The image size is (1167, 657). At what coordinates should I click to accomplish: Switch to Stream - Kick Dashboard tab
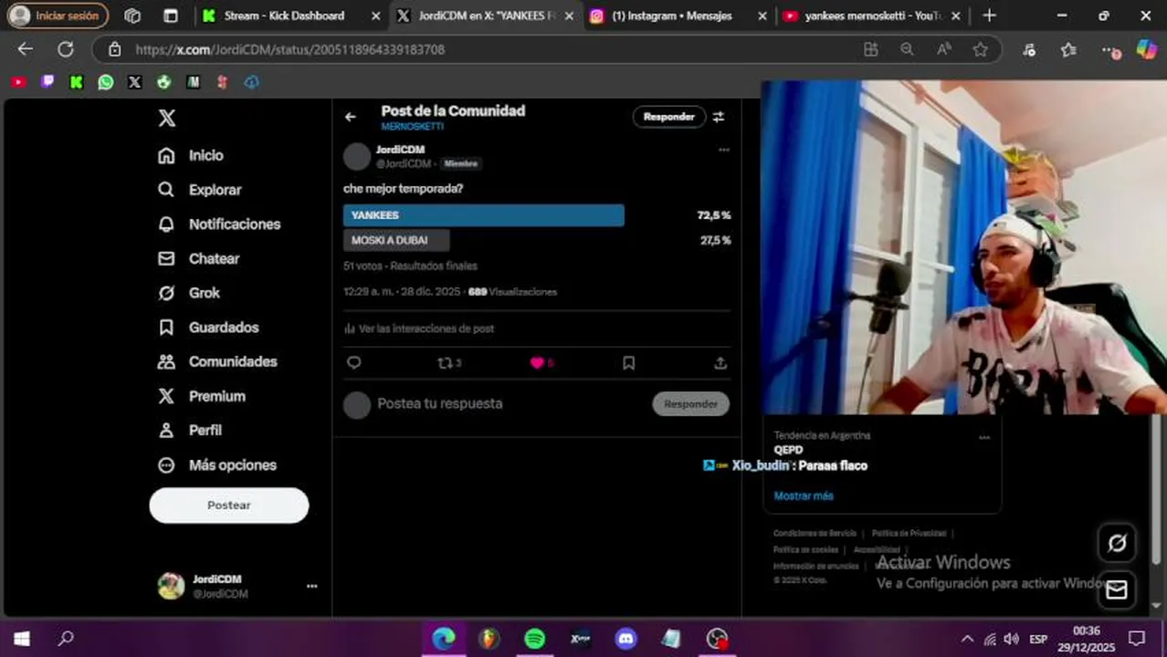click(x=284, y=16)
